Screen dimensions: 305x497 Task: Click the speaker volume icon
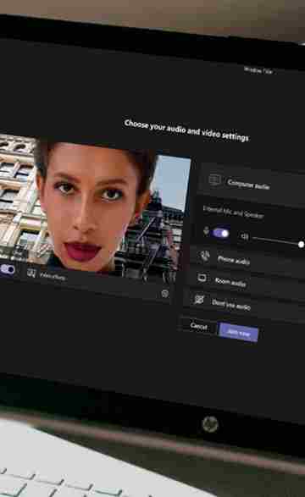click(x=244, y=236)
